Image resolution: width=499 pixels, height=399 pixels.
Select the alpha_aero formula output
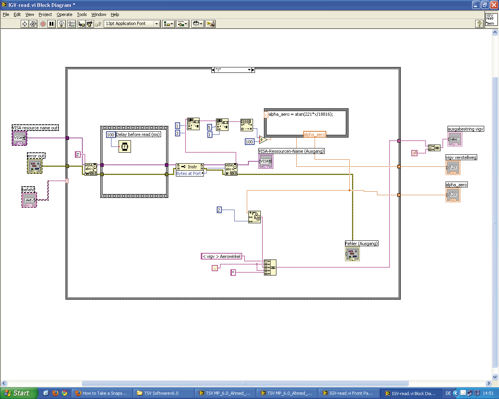[x=314, y=134]
